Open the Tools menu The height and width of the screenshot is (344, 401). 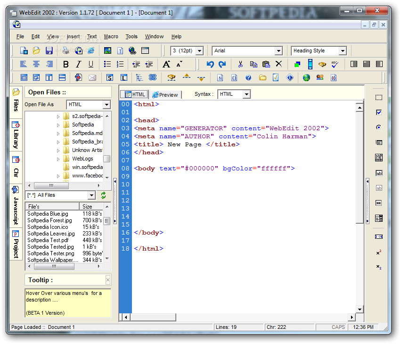click(131, 36)
